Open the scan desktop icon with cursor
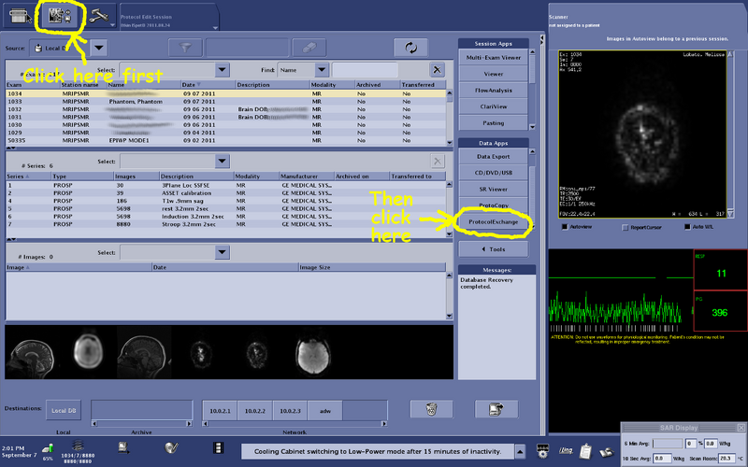748x467 pixels. pos(20,16)
